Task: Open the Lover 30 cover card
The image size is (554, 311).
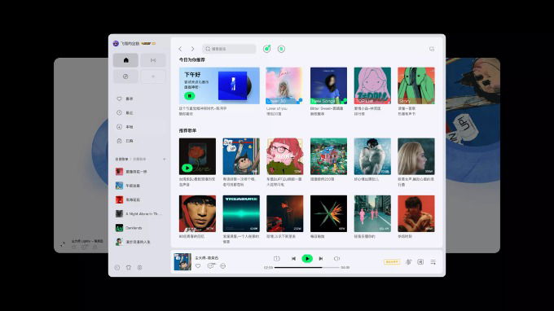Action: (284, 85)
